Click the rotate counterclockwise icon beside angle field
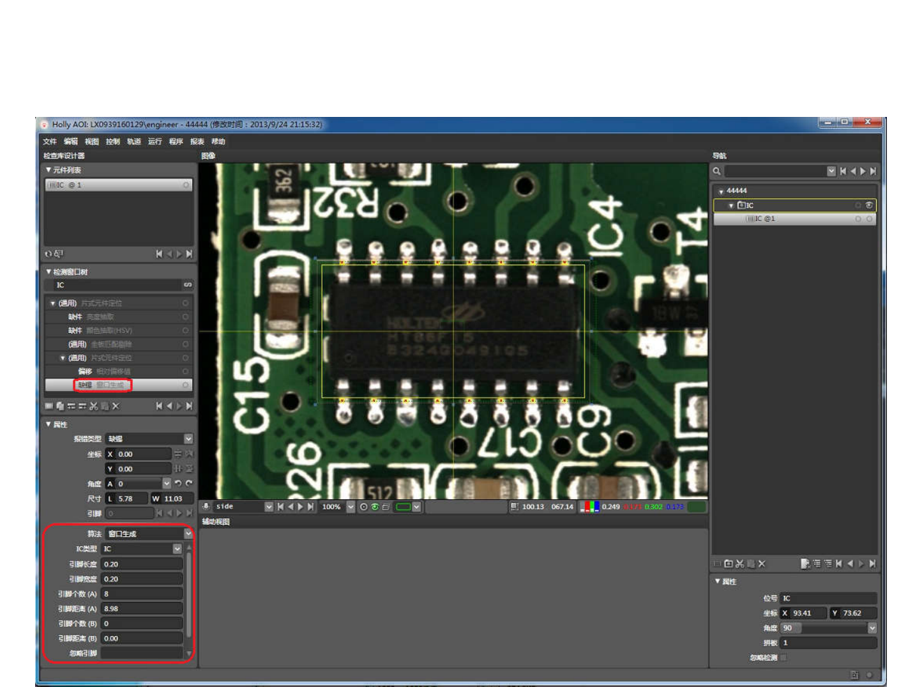The width and height of the screenshot is (915, 687). click(178, 484)
